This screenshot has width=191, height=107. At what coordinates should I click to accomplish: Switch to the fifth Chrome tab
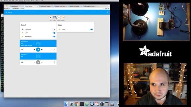(x=75, y=6)
